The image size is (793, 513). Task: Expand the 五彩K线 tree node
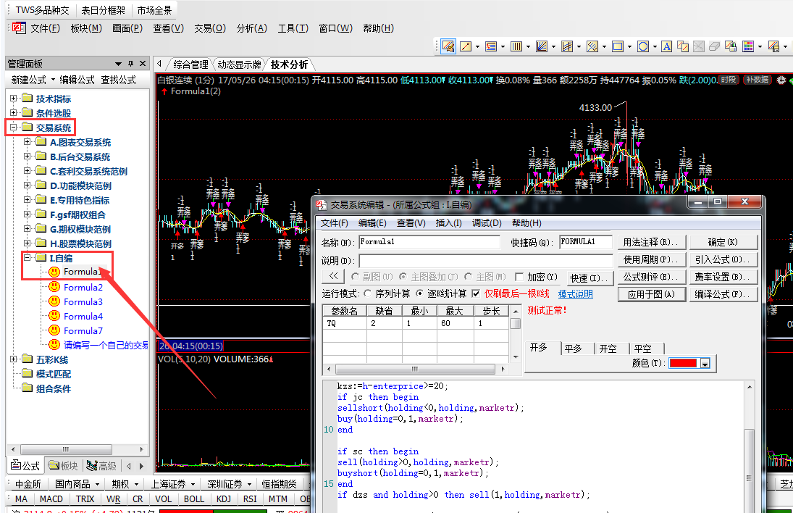pos(13,359)
